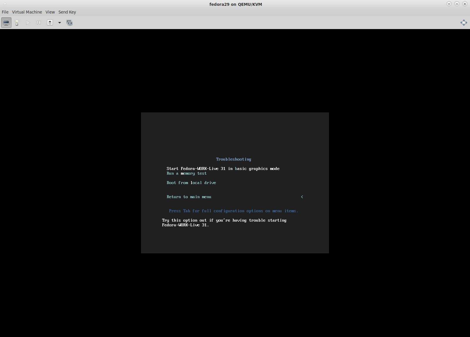Click the Press Tab for full configuration hint

coord(234,211)
